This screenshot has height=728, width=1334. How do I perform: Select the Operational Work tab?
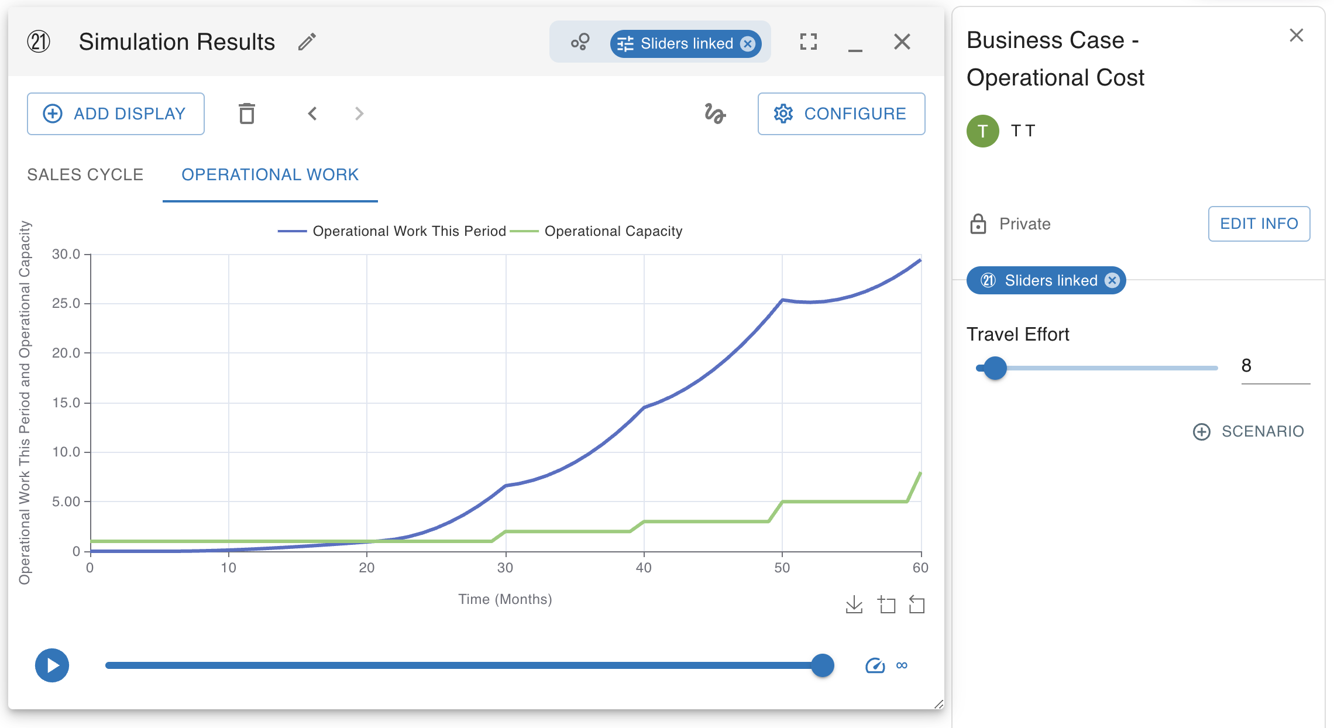(x=270, y=174)
